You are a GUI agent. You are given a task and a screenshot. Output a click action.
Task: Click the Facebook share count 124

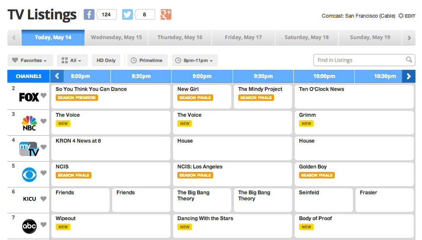106,15
